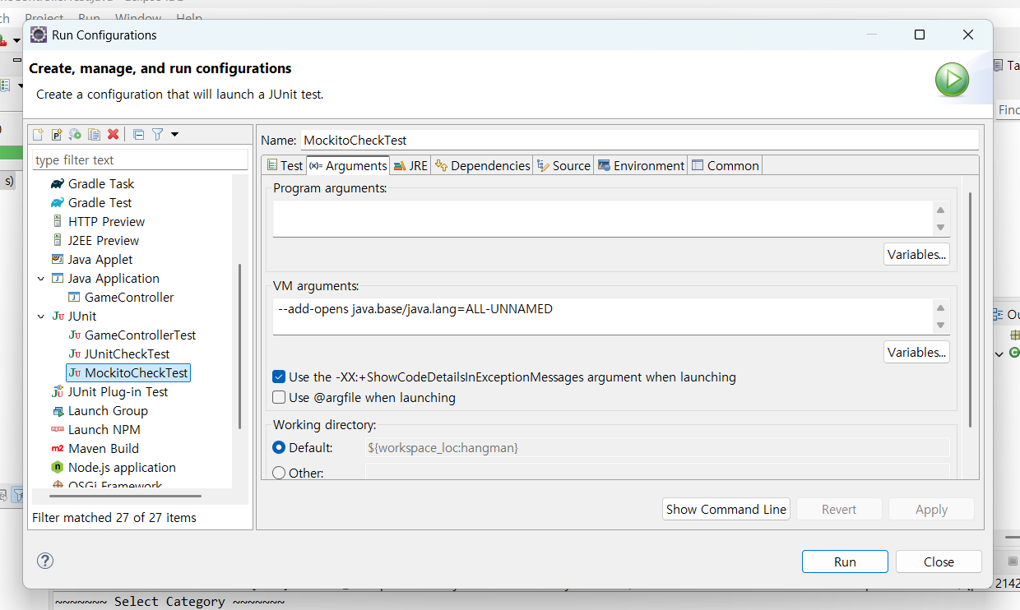Click the Show Command Line button

[x=726, y=509]
